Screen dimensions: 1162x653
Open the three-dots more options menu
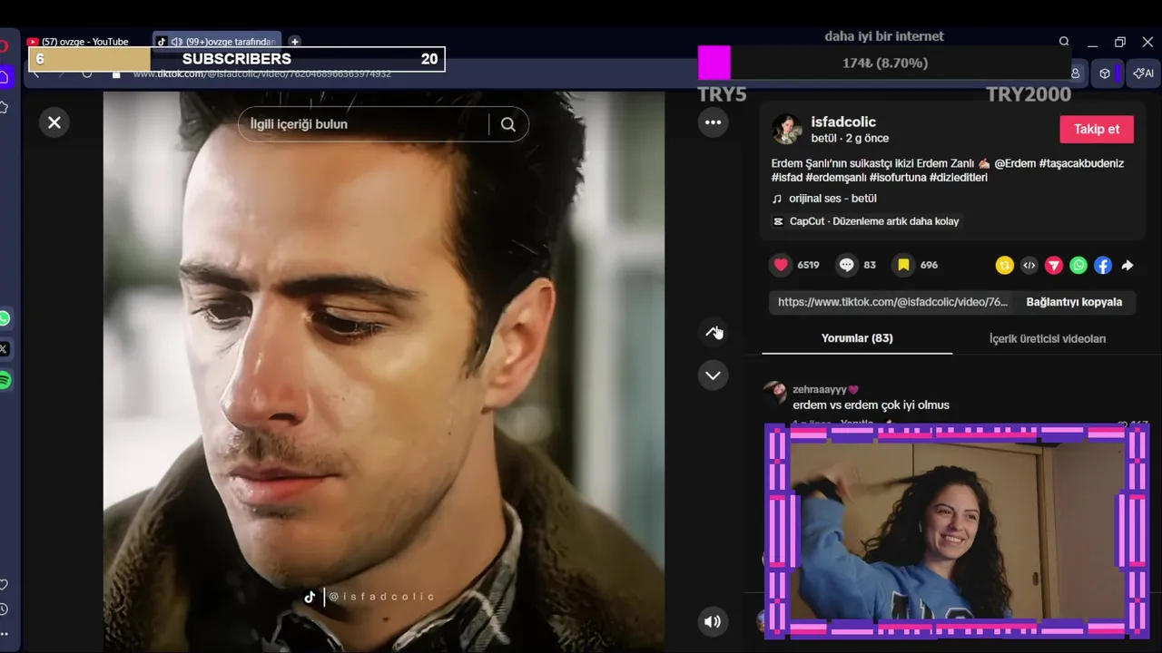tap(713, 122)
